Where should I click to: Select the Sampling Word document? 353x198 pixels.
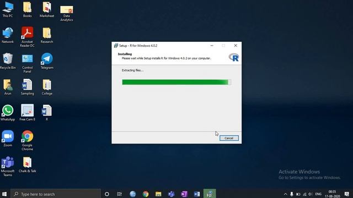(27, 87)
